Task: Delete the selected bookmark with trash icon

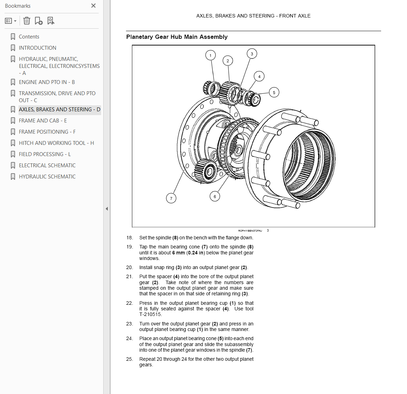Action: pyautogui.click(x=27, y=21)
